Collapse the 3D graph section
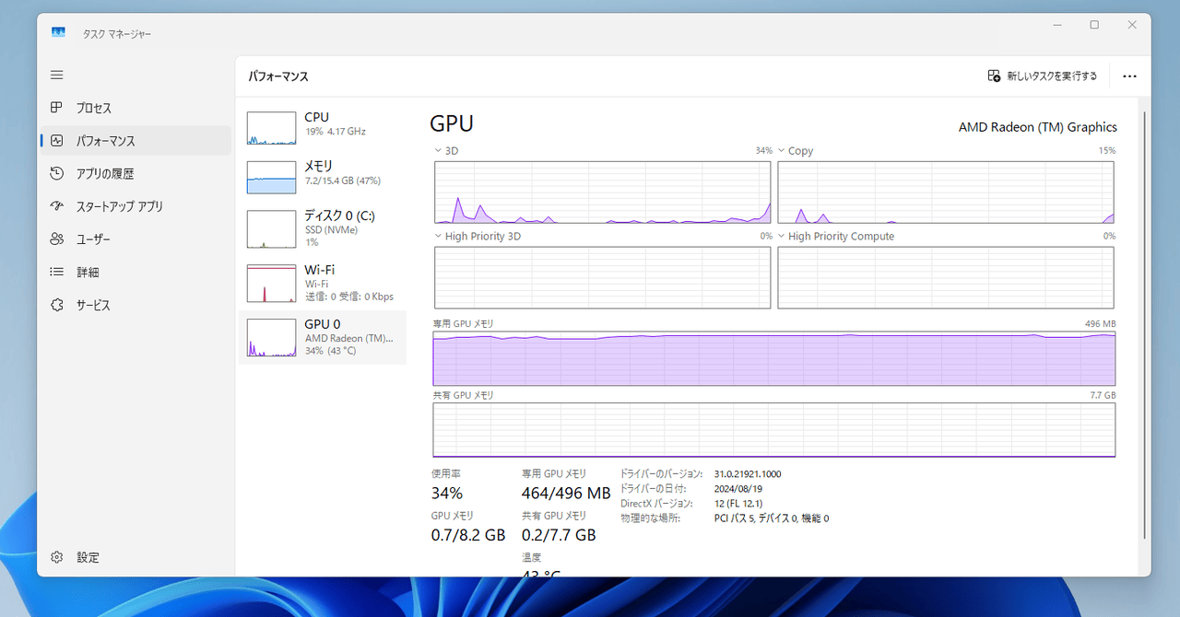The height and width of the screenshot is (617, 1180). pyautogui.click(x=437, y=150)
